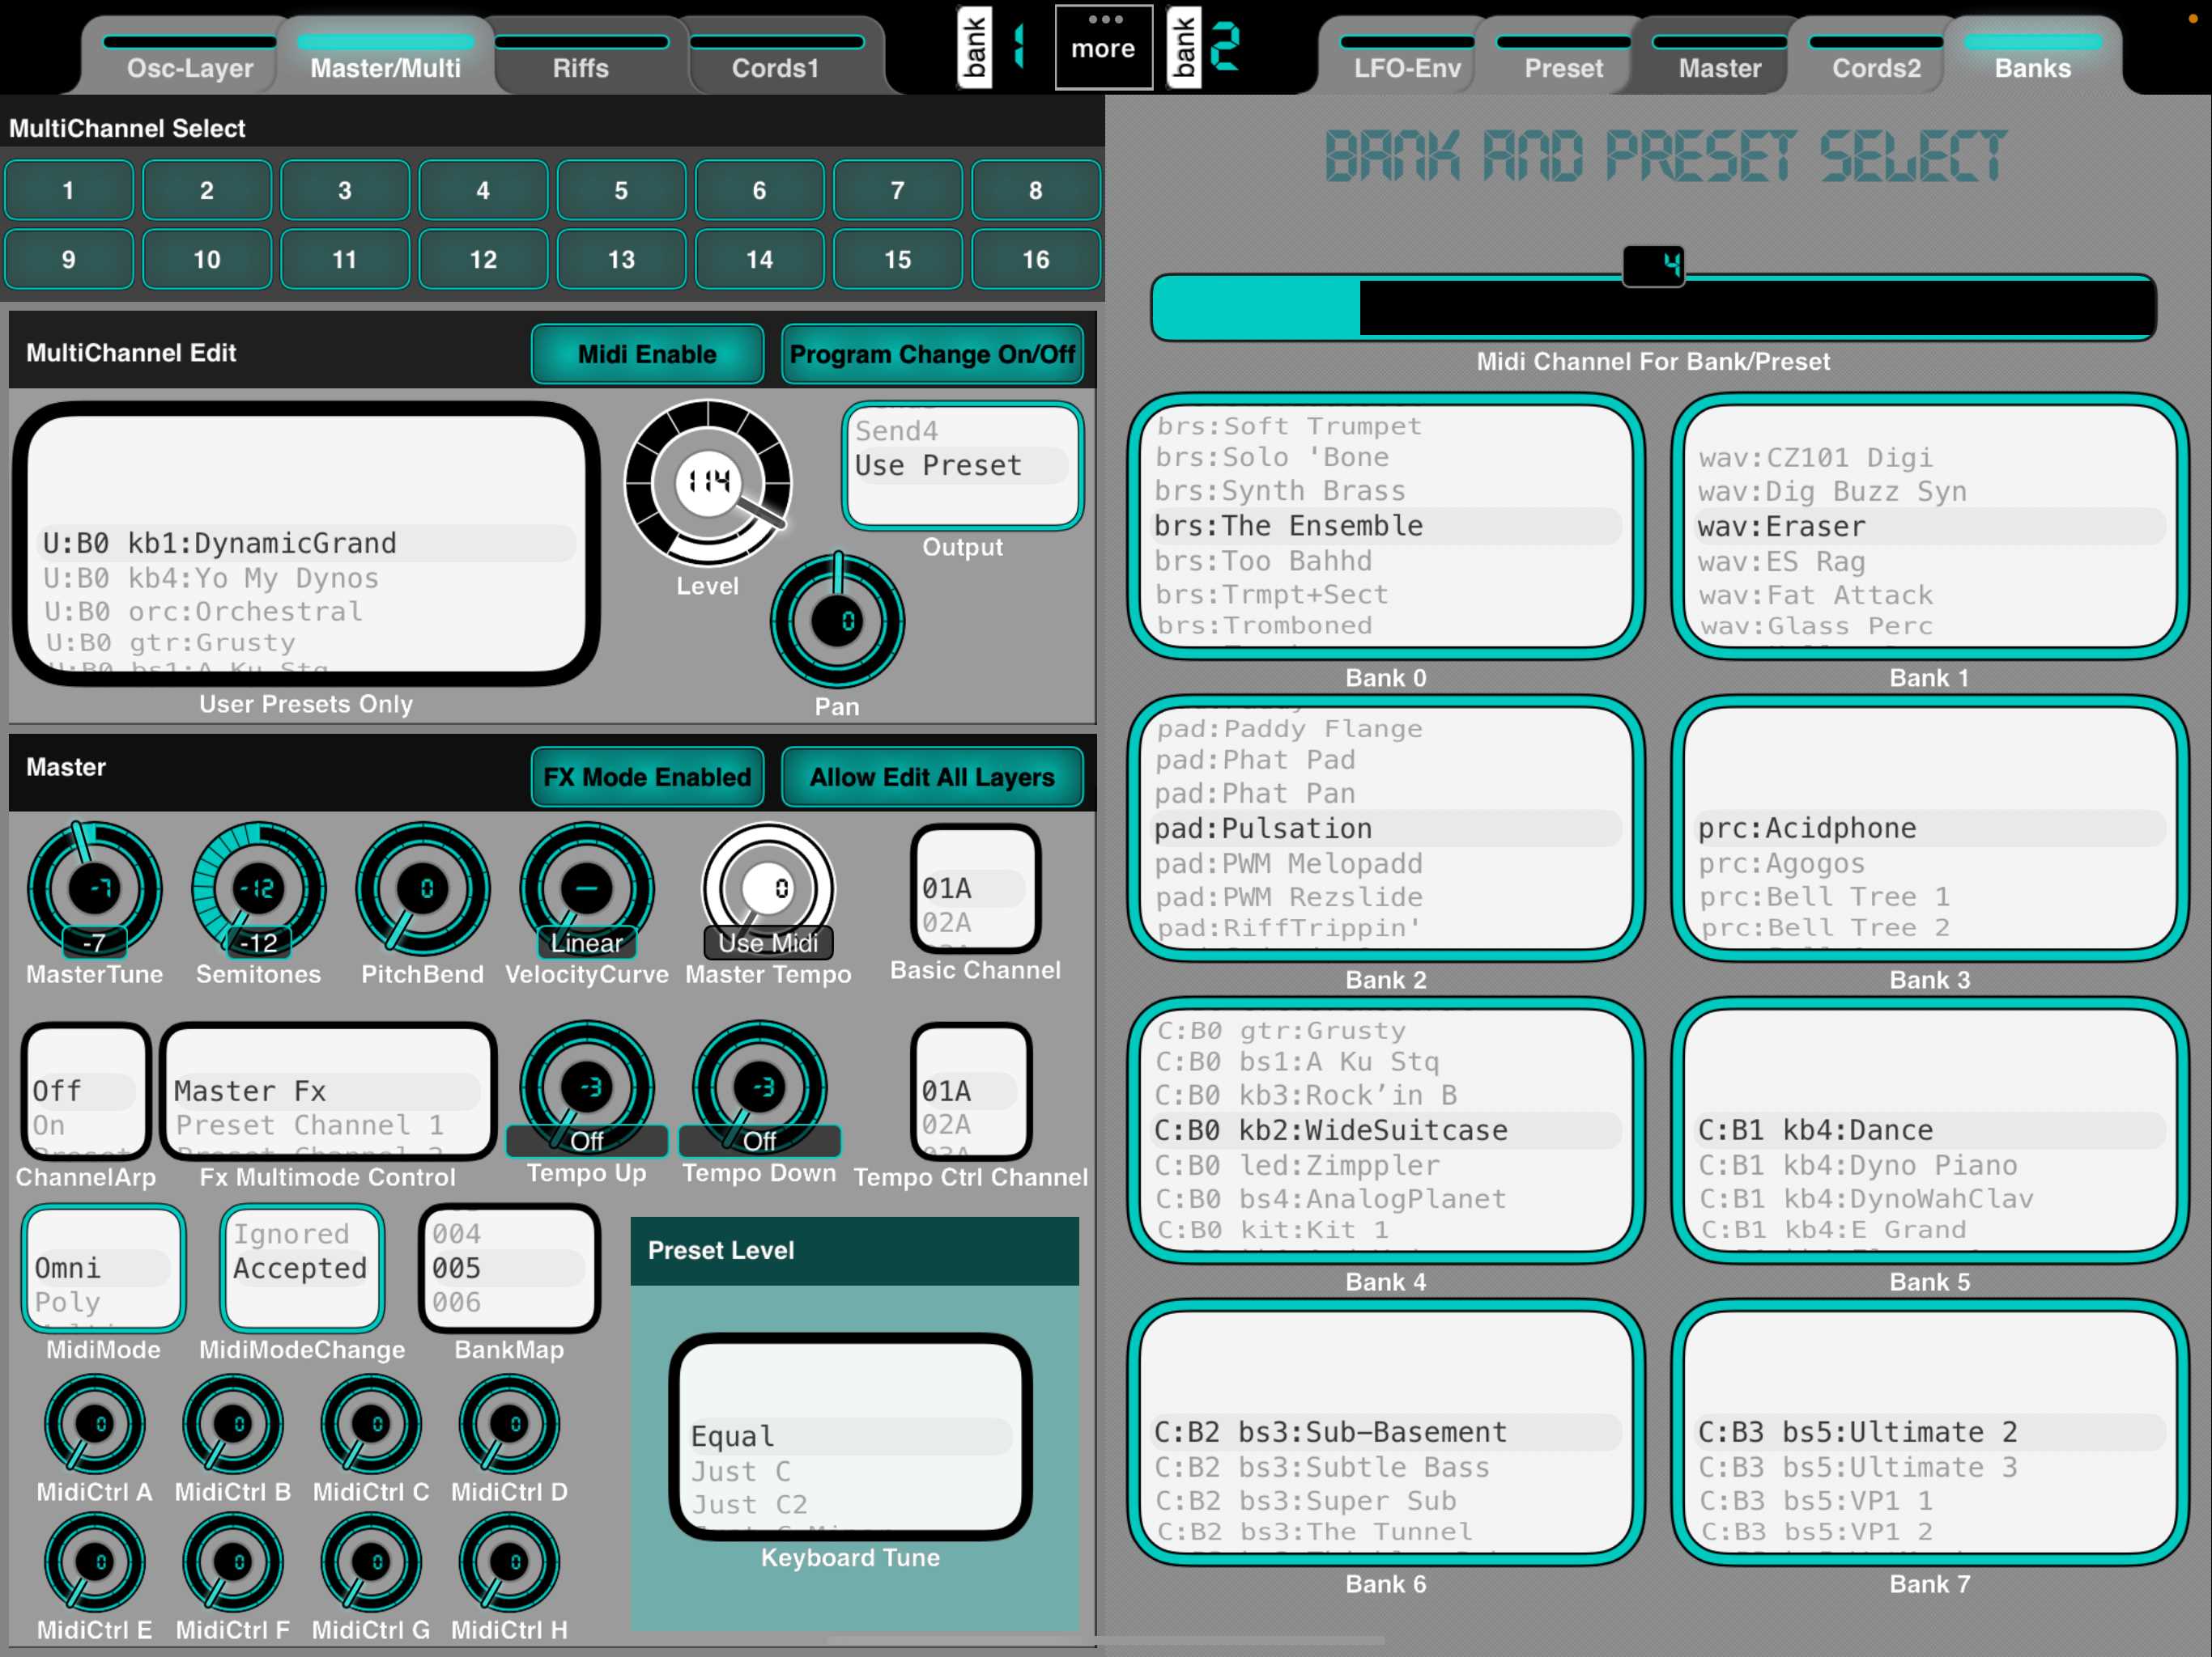This screenshot has width=2212, height=1657.
Task: Open the more menu between banks
Action: tap(1103, 47)
